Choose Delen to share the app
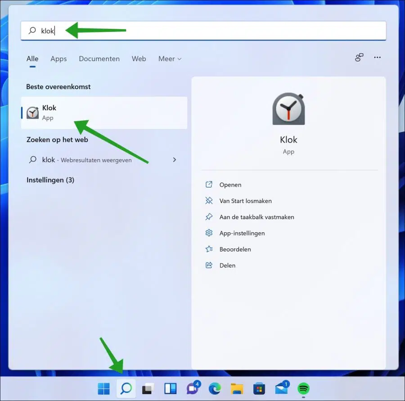 click(x=227, y=266)
